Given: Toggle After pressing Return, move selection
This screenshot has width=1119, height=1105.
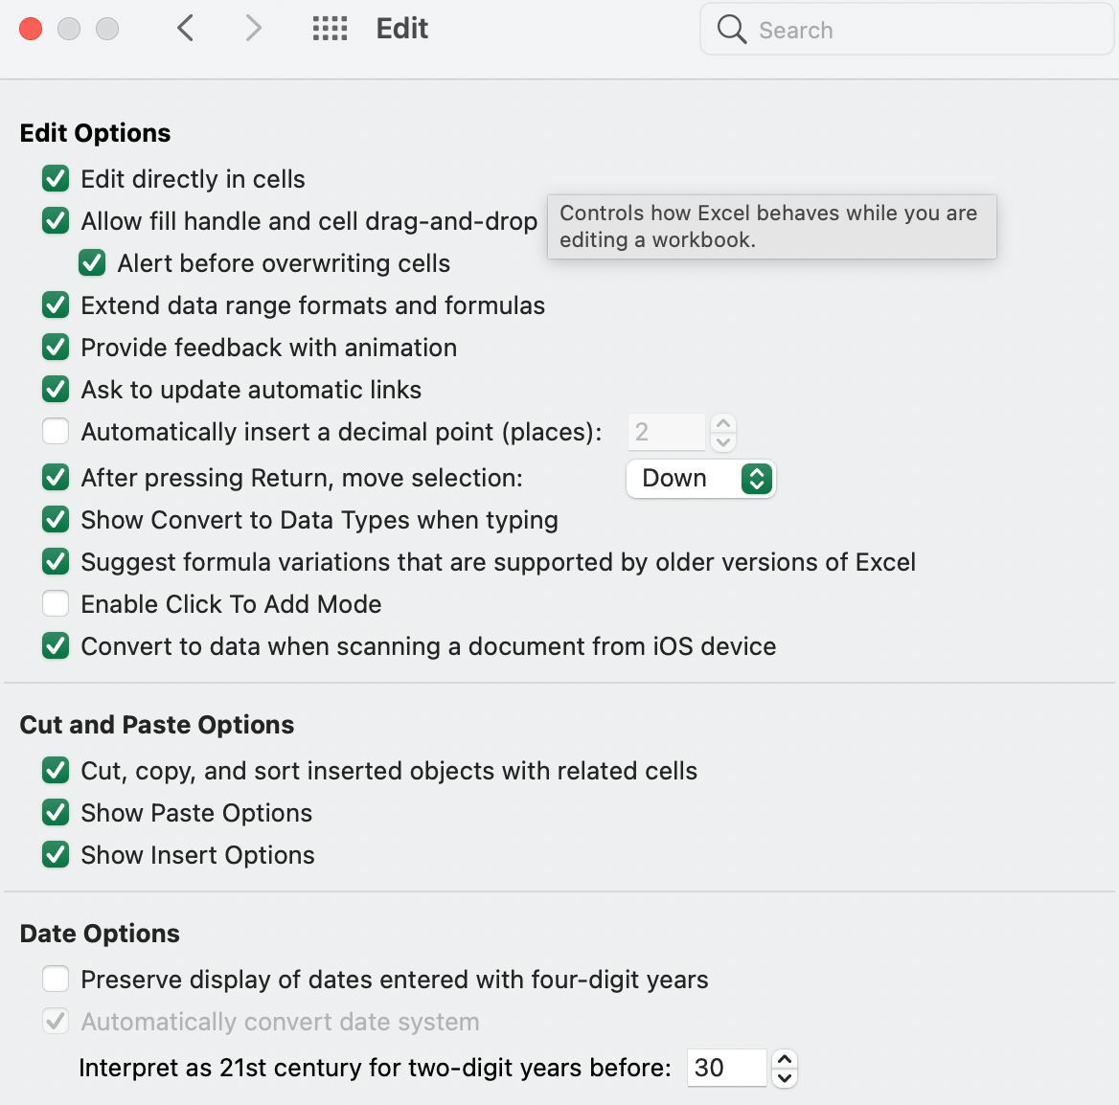Looking at the screenshot, I should [56, 478].
